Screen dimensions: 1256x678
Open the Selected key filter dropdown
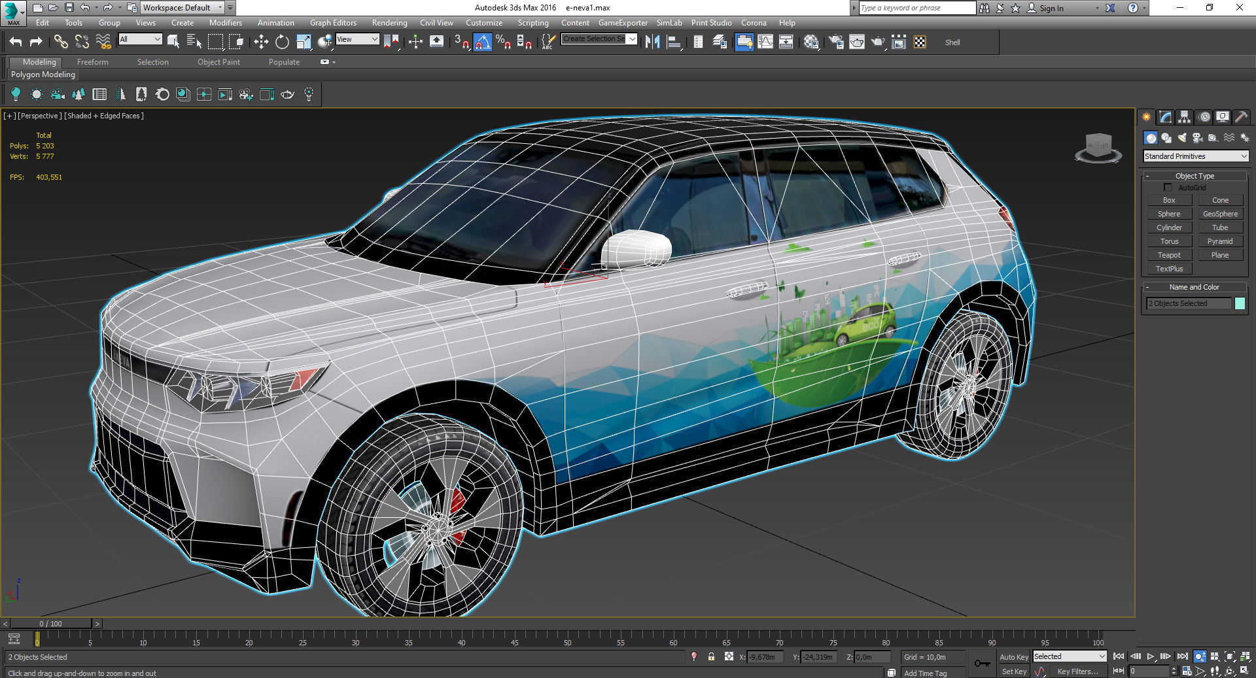1070,656
